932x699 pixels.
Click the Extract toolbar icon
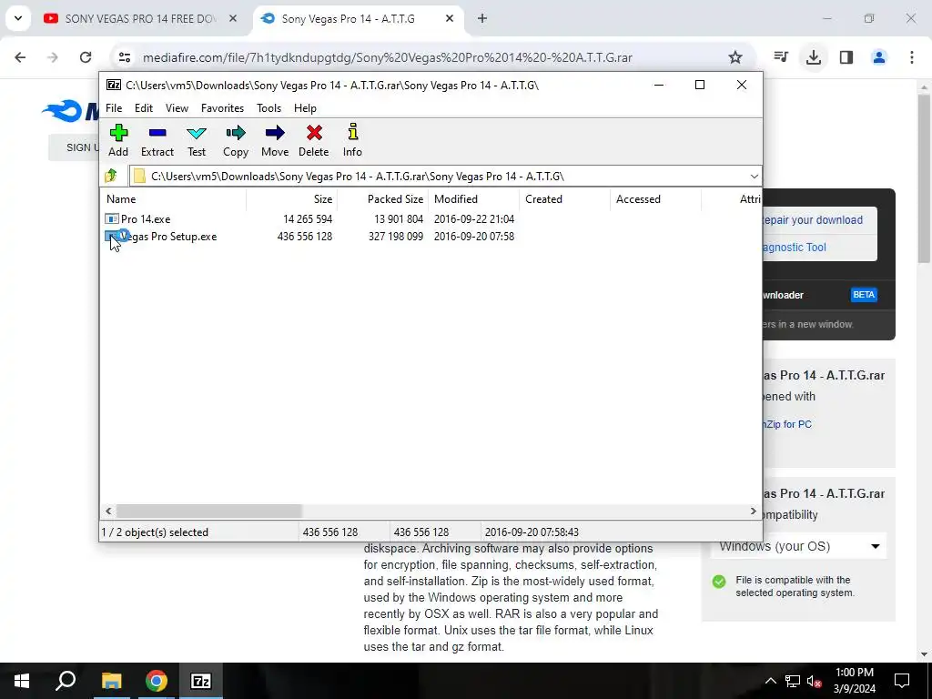tap(157, 133)
